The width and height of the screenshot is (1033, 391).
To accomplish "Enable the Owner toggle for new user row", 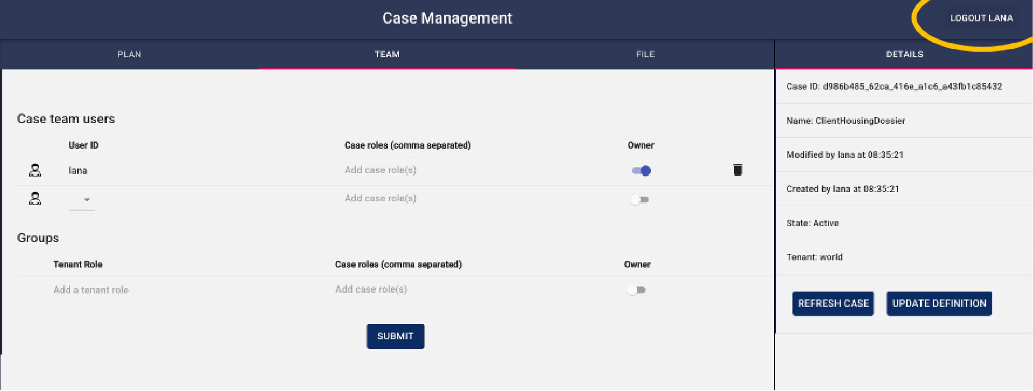I will pyautogui.click(x=640, y=200).
